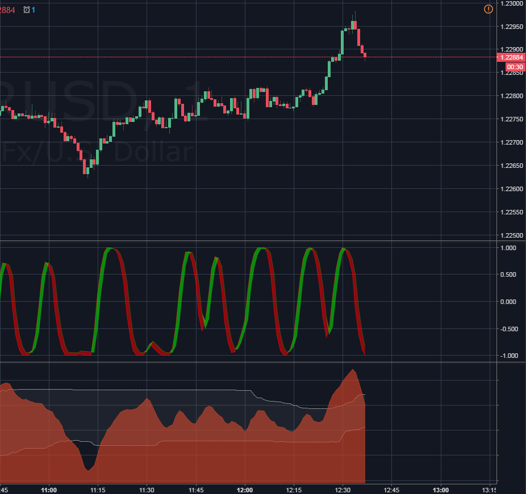The height and width of the screenshot is (494, 526).
Task: Click the orange area indicator peak
Action: pyautogui.click(x=353, y=370)
